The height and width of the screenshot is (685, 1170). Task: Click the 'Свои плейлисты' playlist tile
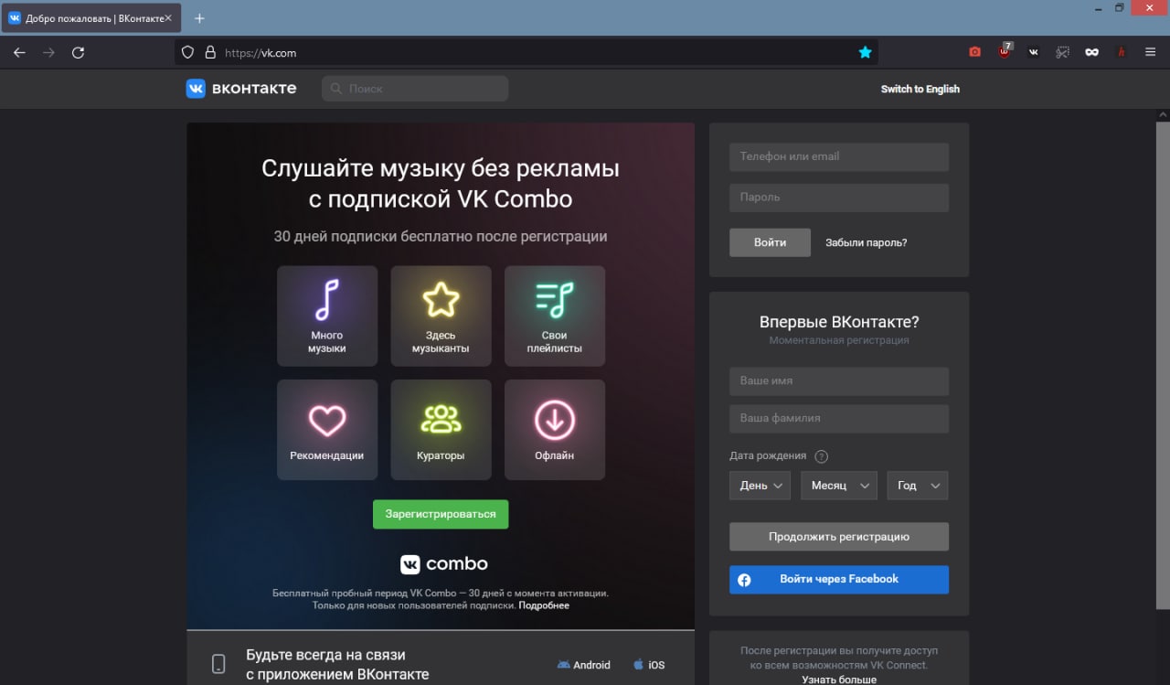click(555, 316)
